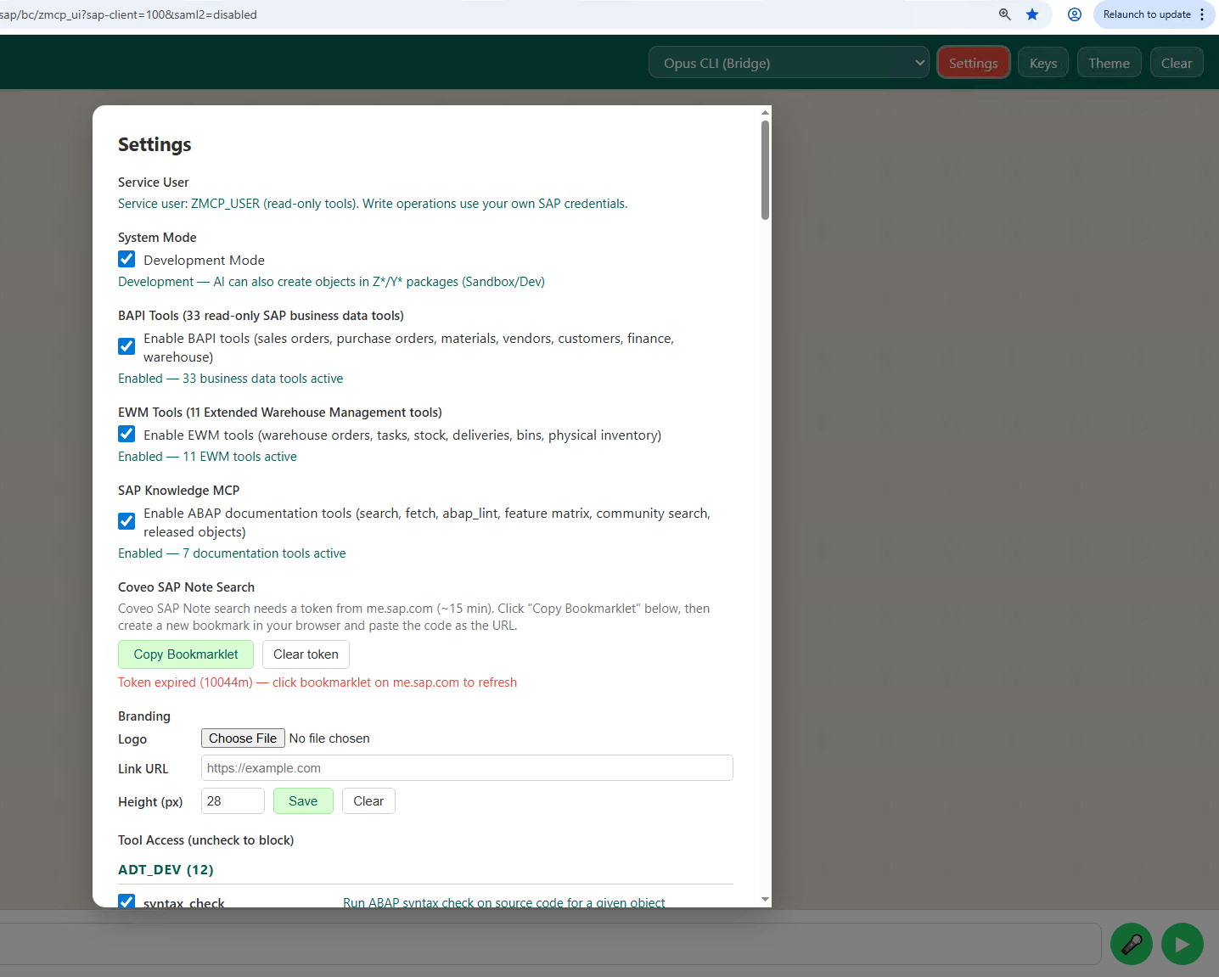This screenshot has width=1219, height=977.
Task: Click the chat message input box
Action: (x=550, y=944)
